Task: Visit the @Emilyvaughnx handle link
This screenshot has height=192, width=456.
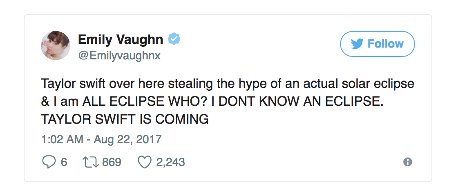Action: pyautogui.click(x=119, y=55)
